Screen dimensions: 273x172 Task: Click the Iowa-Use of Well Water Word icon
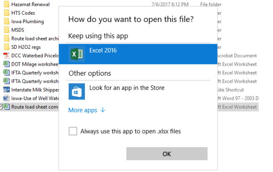(x=6, y=98)
